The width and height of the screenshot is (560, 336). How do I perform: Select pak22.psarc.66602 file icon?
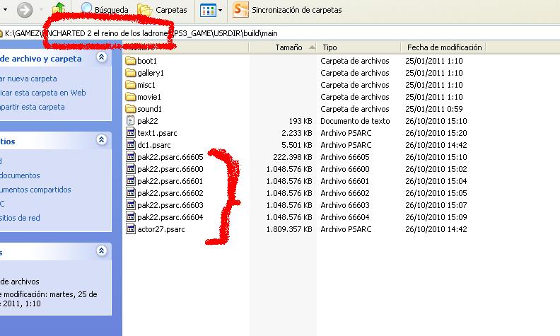(131, 193)
